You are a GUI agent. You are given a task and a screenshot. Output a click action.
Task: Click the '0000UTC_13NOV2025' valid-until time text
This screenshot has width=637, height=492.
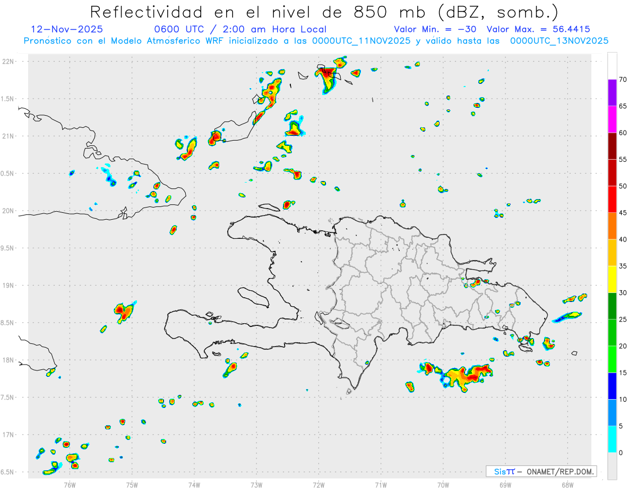pos(559,41)
